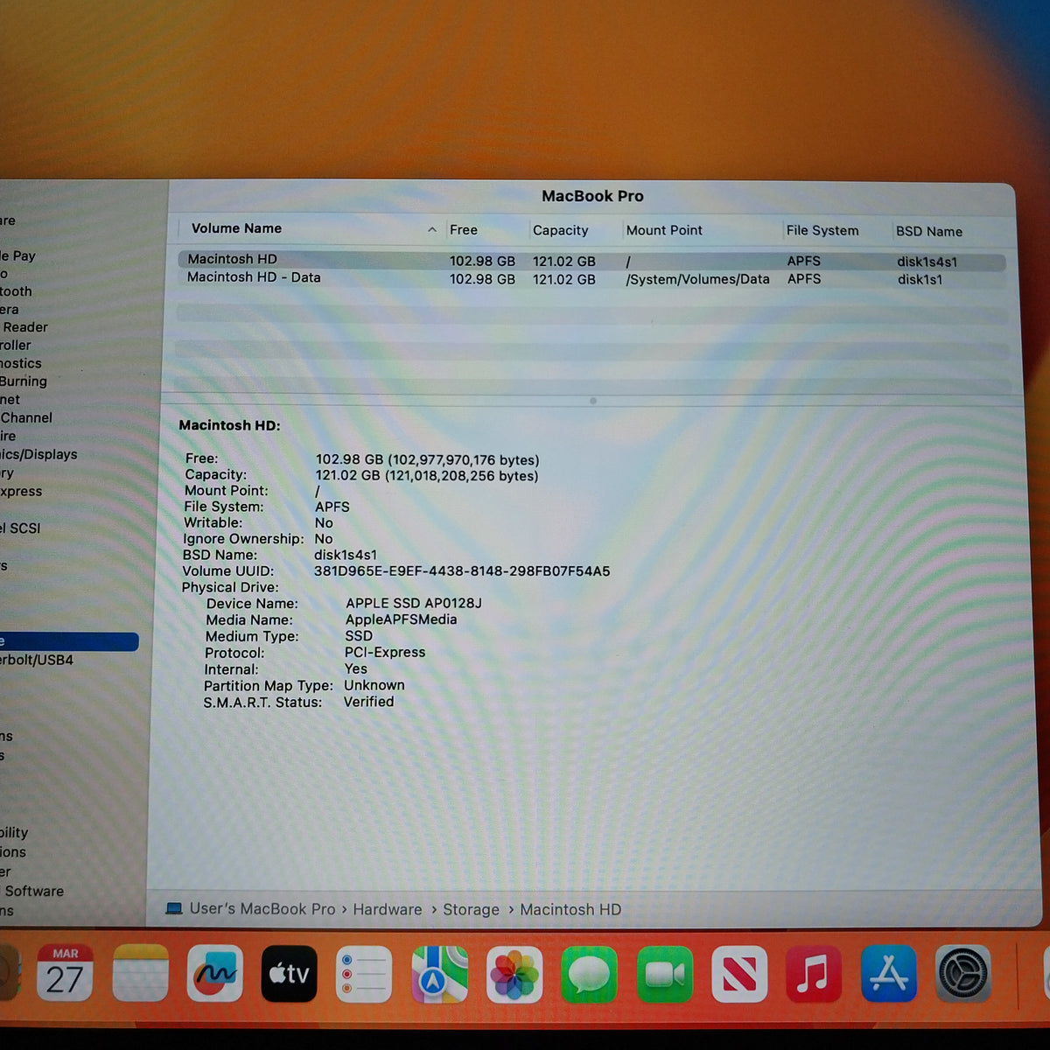Open the Calendar app in the Dock
1050x1050 pixels.
[66, 973]
